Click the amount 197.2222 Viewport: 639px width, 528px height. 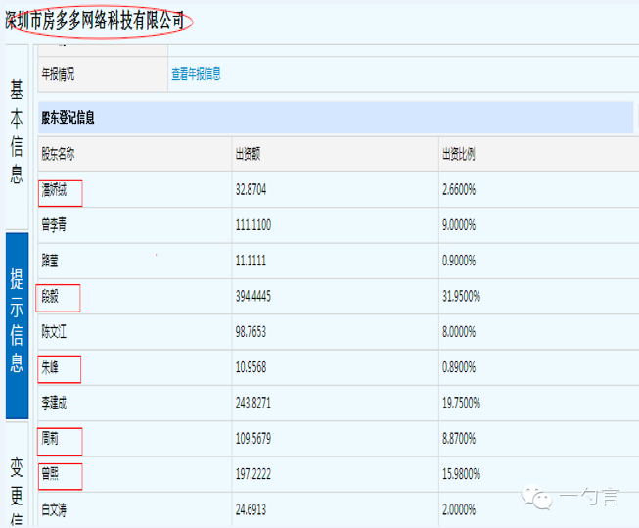[x=253, y=474]
